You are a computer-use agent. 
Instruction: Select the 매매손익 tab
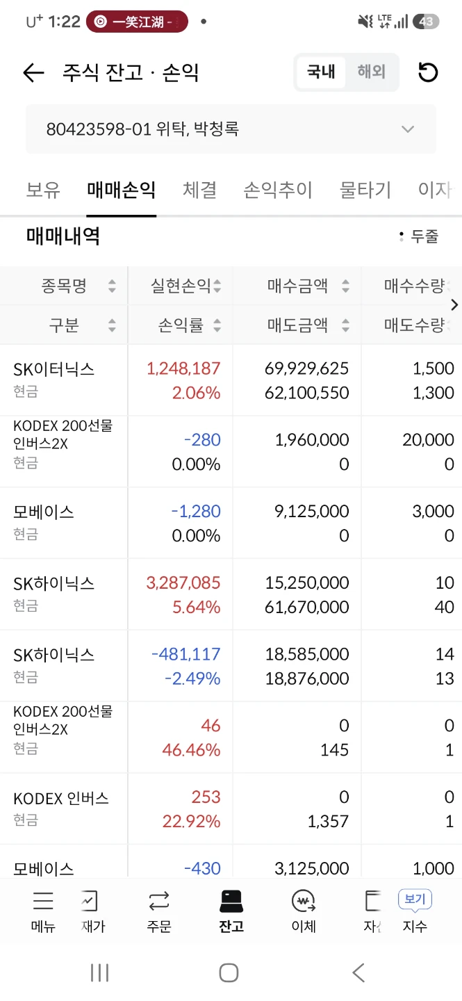121,190
